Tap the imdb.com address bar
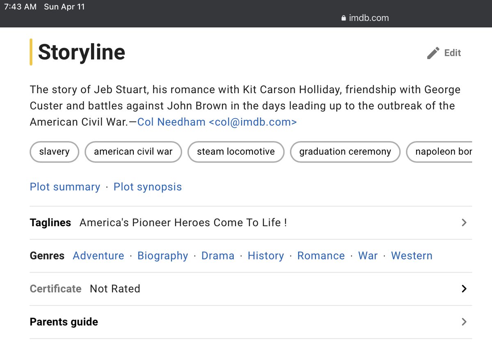Image resolution: width=492 pixels, height=342 pixels. click(365, 18)
